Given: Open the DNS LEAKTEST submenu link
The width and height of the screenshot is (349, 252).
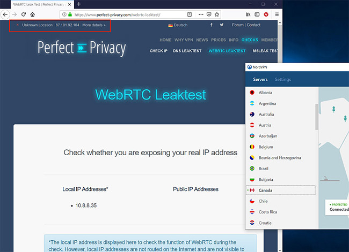Looking at the screenshot, I should 187,51.
